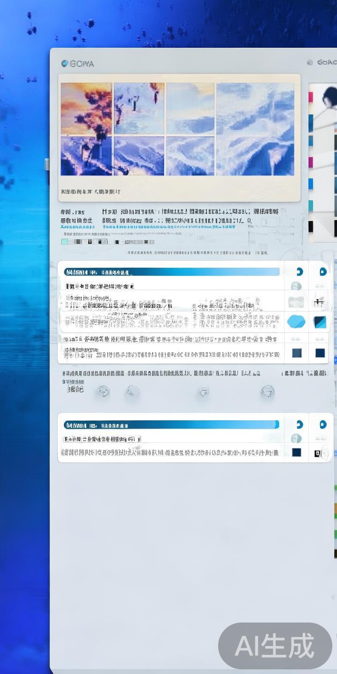Image resolution: width=337 pixels, height=674 pixels.
Task: Pick the magenta swatch in the side panel
Action: 310,162
